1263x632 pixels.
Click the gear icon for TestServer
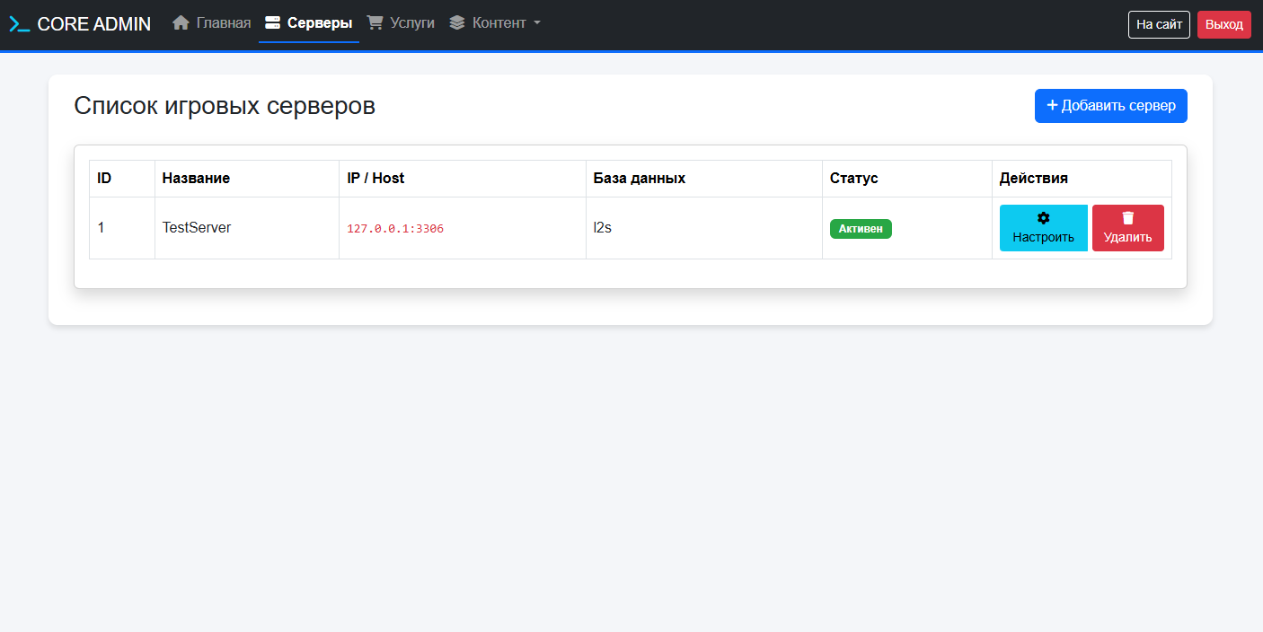[1043, 218]
